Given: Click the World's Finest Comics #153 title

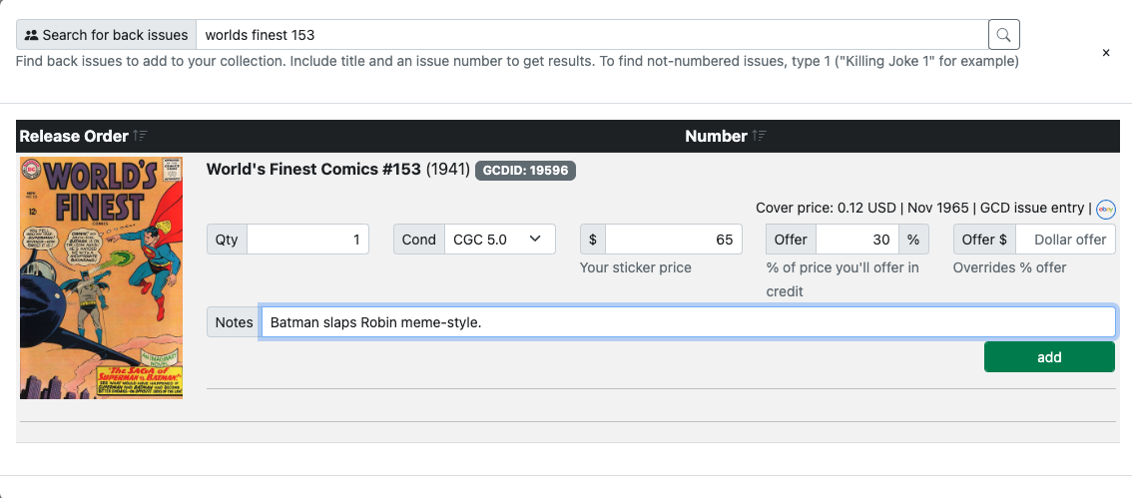Looking at the screenshot, I should [x=313, y=170].
